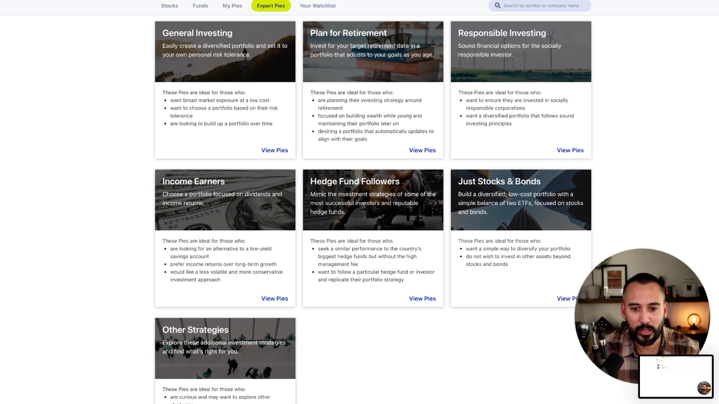Select "These Pies are ideal for those who:" under Hedge Fund Followers
The image size is (719, 404).
click(x=352, y=241)
